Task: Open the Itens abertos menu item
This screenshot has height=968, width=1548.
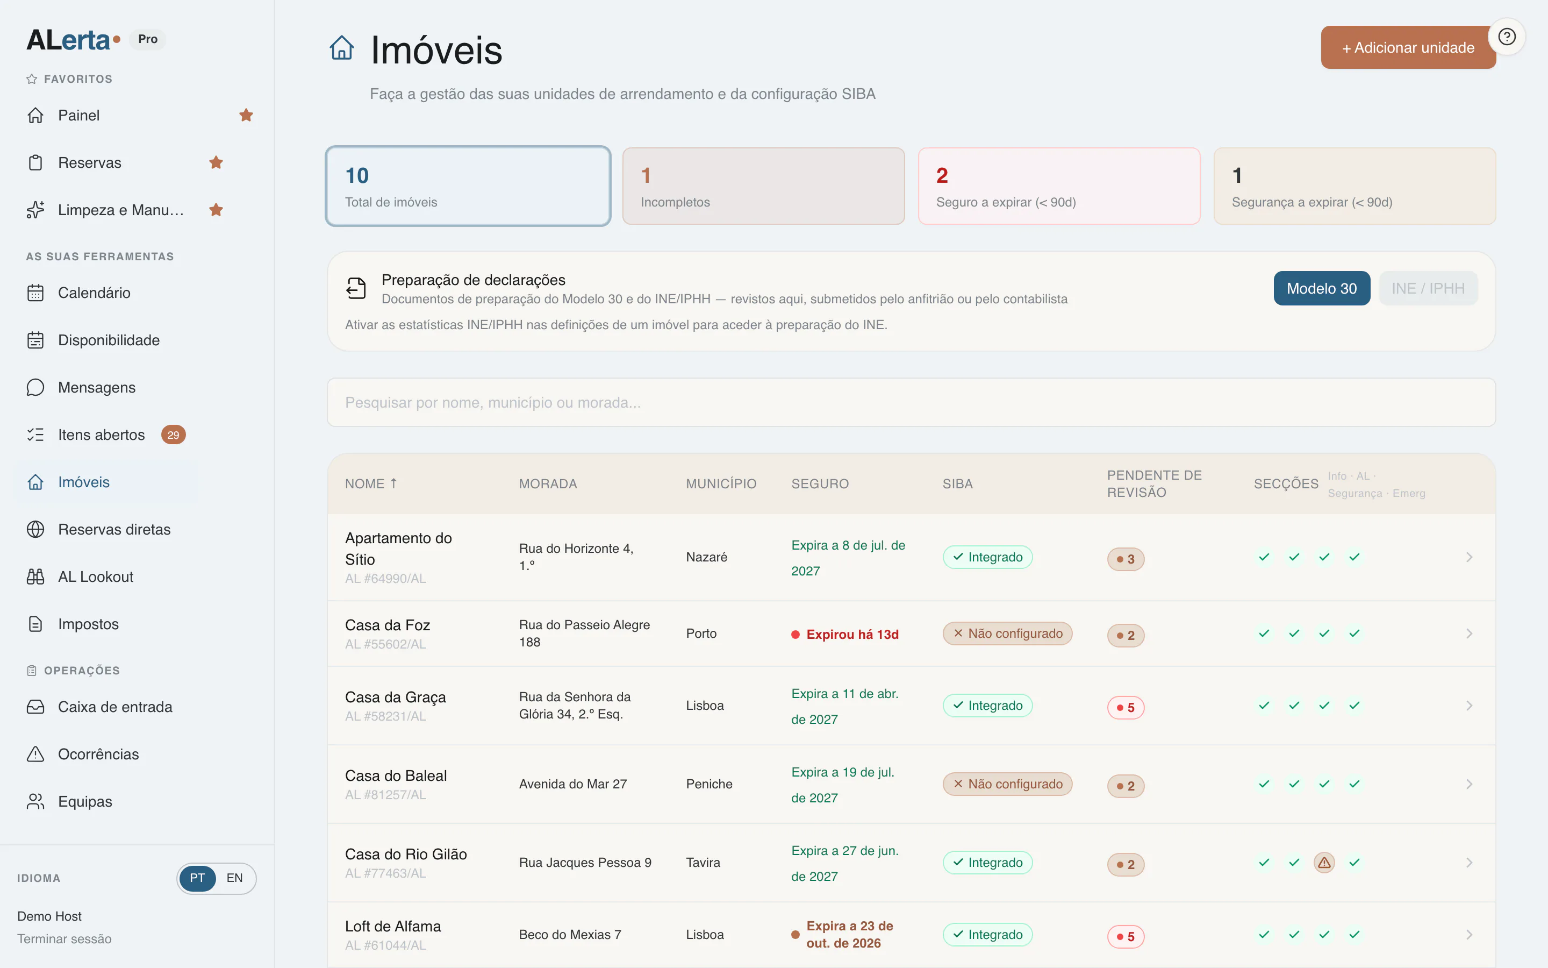Action: (x=105, y=435)
